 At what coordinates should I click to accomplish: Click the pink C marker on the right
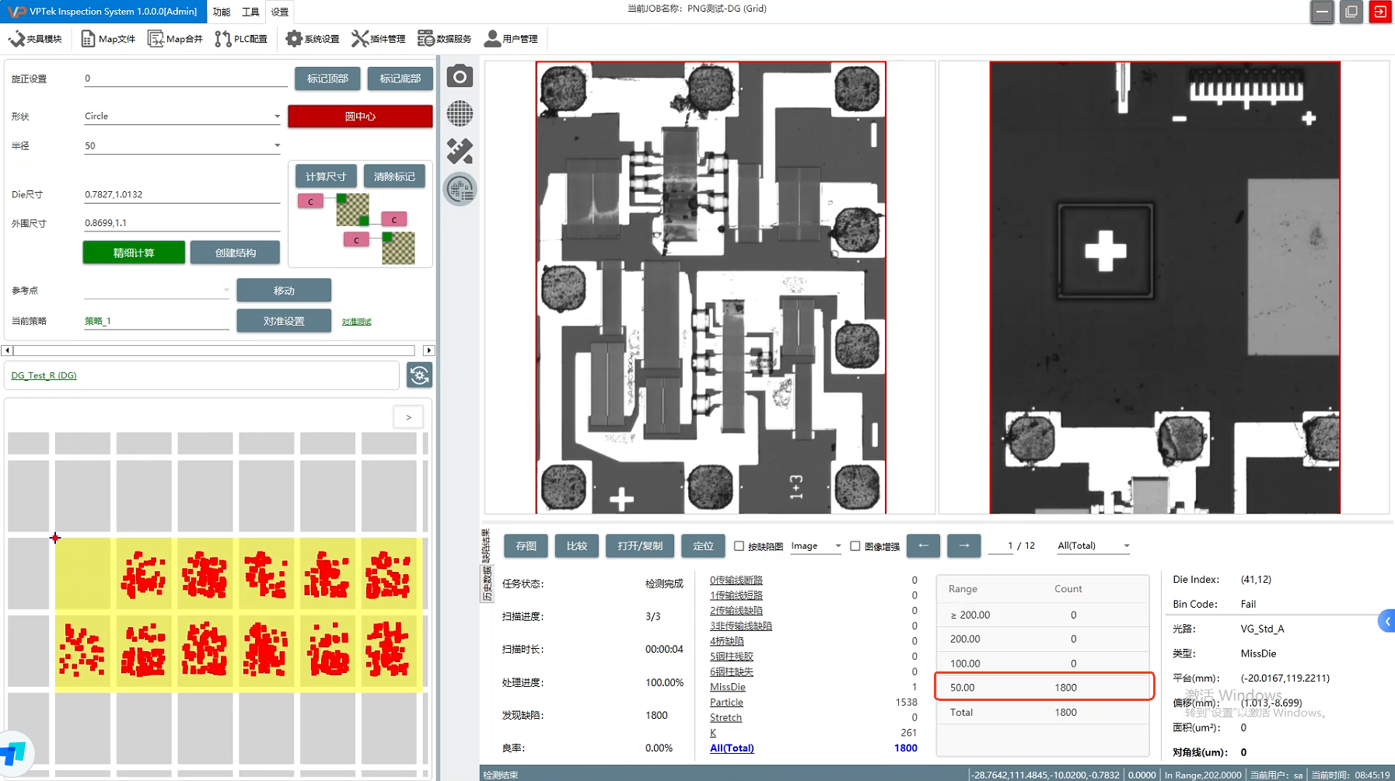393,219
